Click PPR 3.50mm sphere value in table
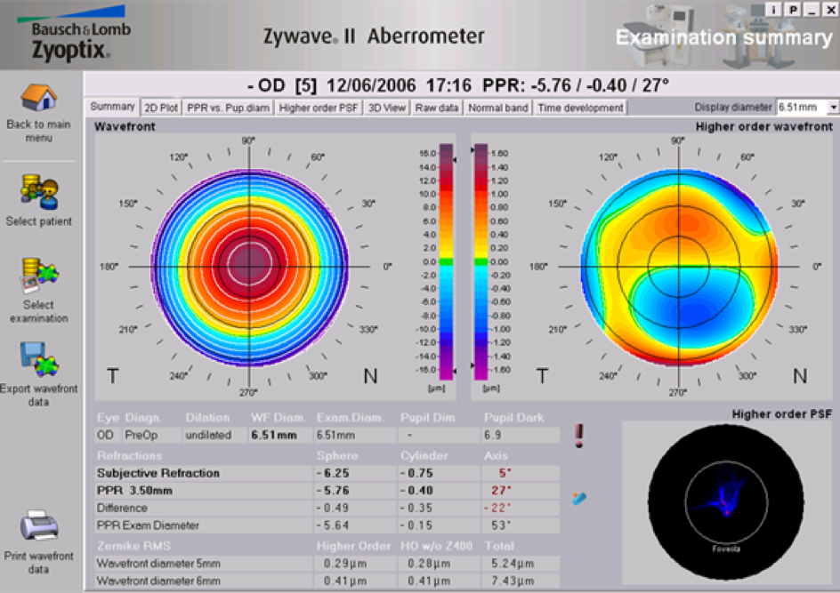 click(x=333, y=490)
